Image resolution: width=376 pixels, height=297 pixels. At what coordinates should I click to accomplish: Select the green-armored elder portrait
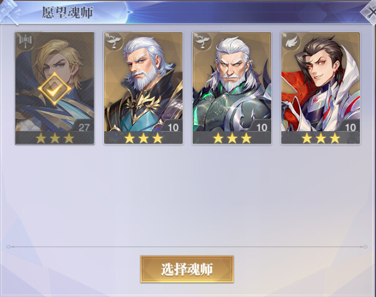(x=232, y=82)
